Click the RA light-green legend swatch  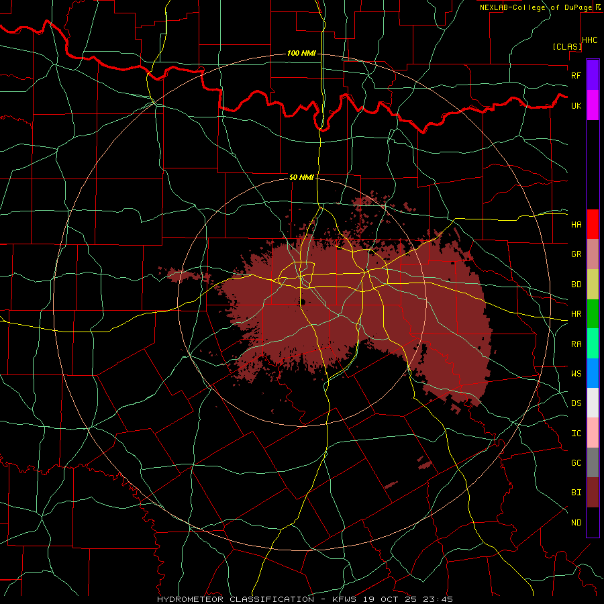593,344
